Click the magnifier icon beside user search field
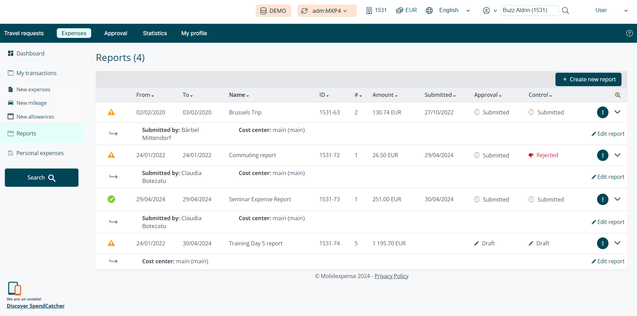The height and width of the screenshot is (316, 637). pyautogui.click(x=565, y=11)
